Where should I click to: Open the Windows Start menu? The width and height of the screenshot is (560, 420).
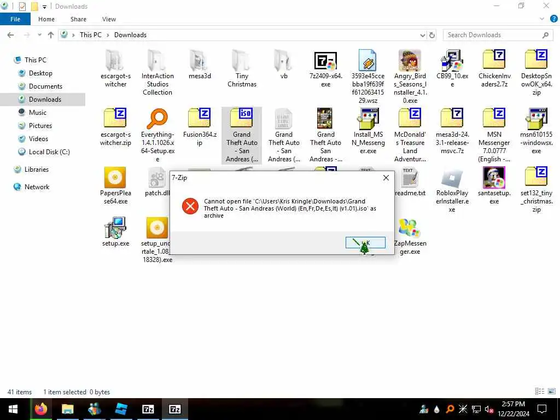[13, 409]
